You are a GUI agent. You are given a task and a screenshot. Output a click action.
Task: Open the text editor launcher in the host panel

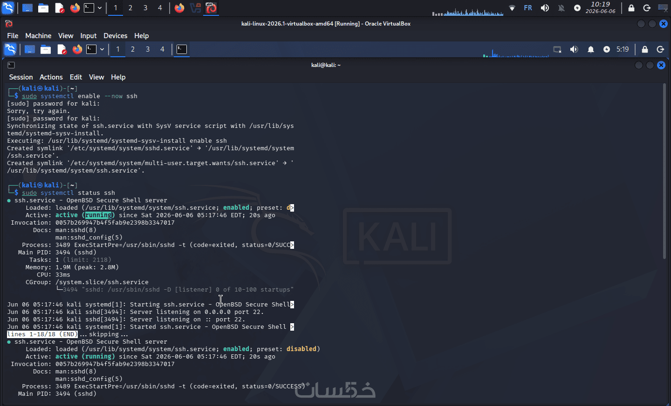[x=59, y=8]
